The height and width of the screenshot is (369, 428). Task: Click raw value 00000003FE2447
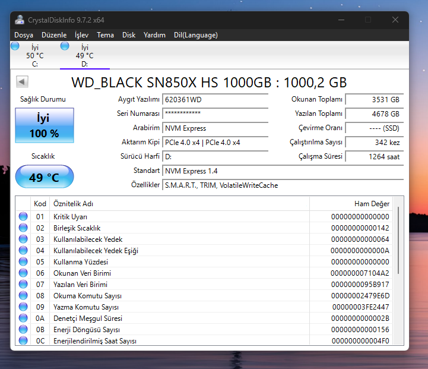(x=360, y=307)
